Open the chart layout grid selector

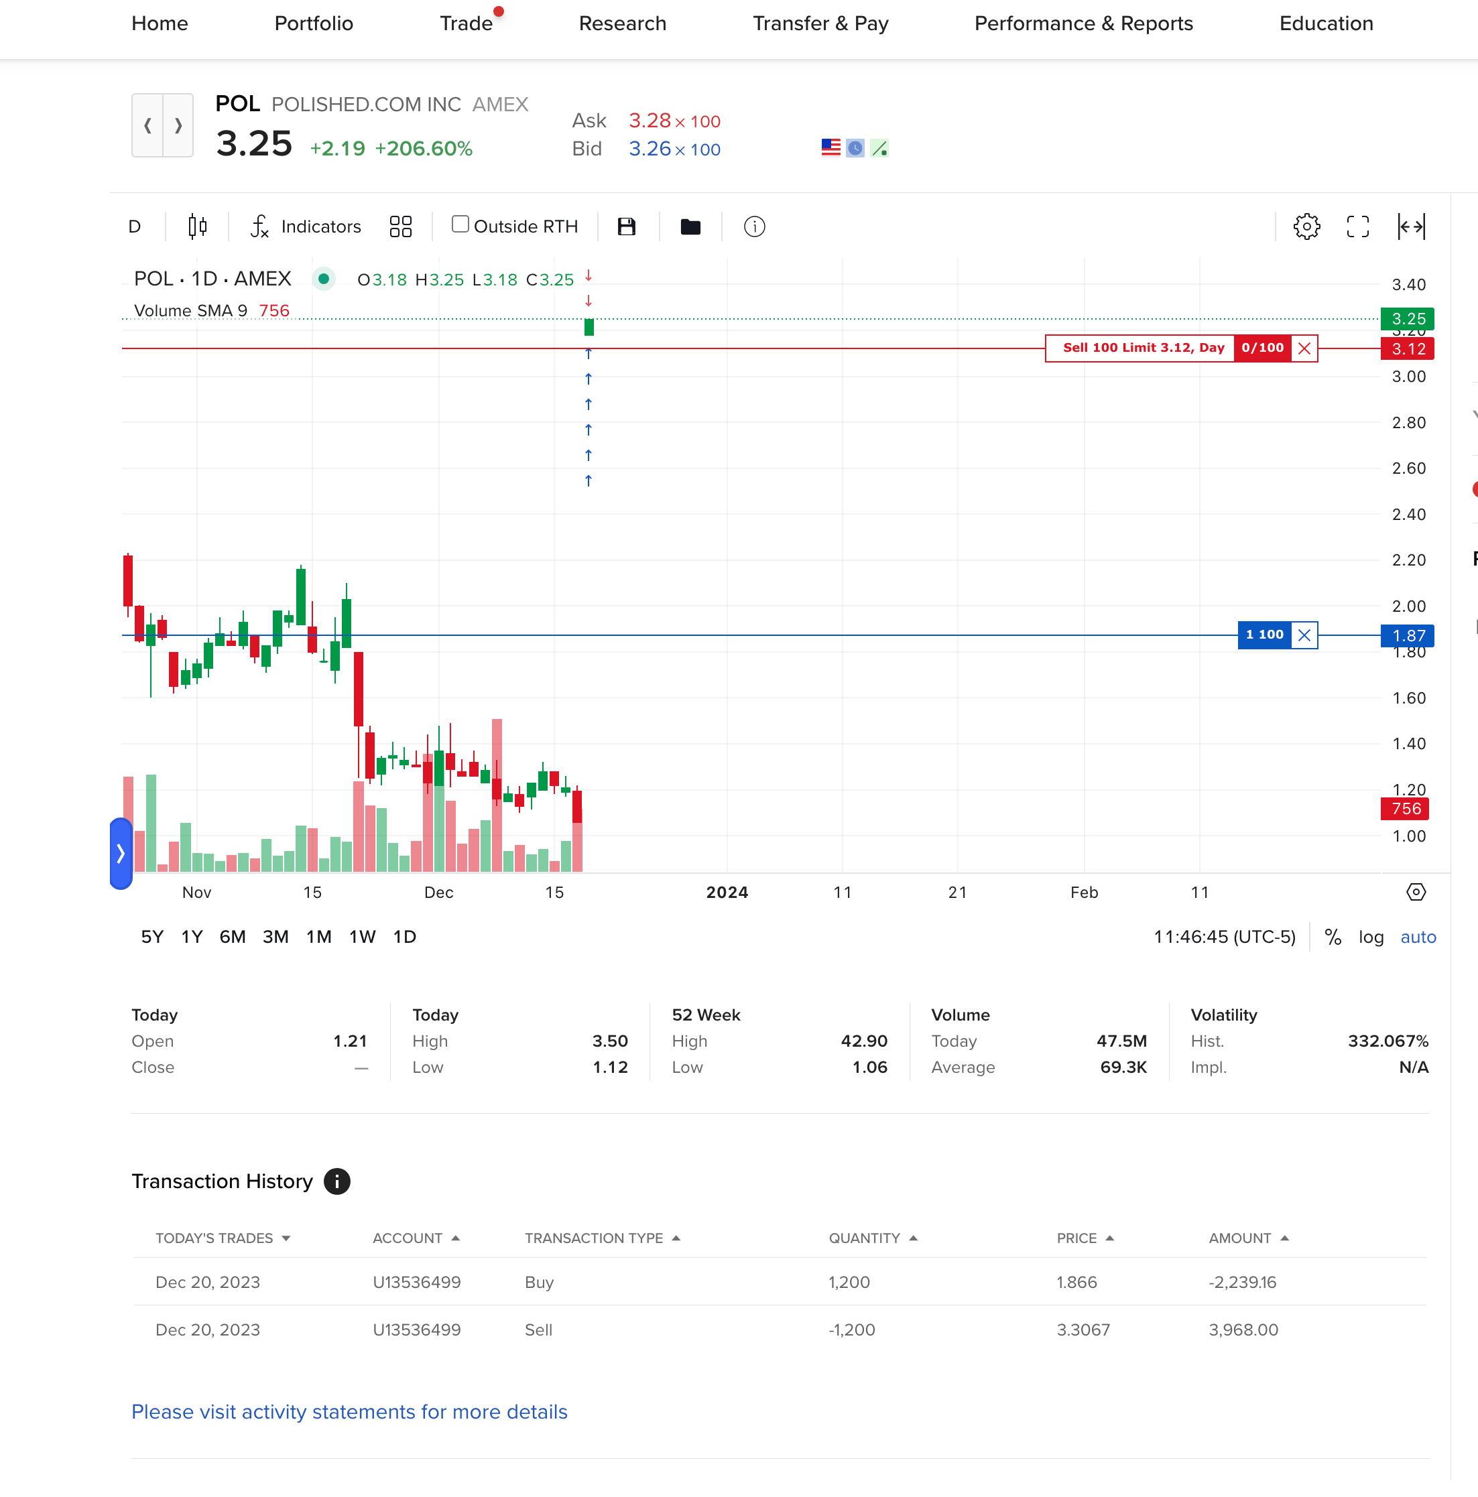click(x=401, y=226)
